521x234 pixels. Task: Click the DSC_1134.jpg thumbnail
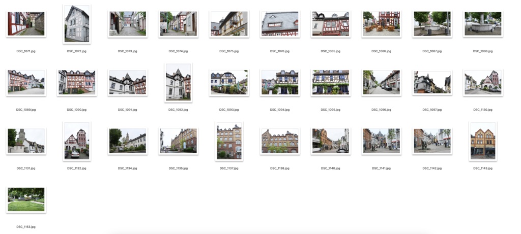pyautogui.click(x=128, y=141)
